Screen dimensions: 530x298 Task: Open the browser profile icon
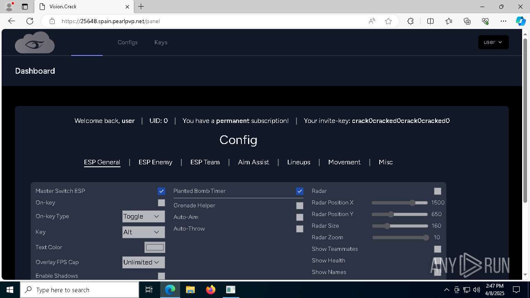tap(9, 7)
